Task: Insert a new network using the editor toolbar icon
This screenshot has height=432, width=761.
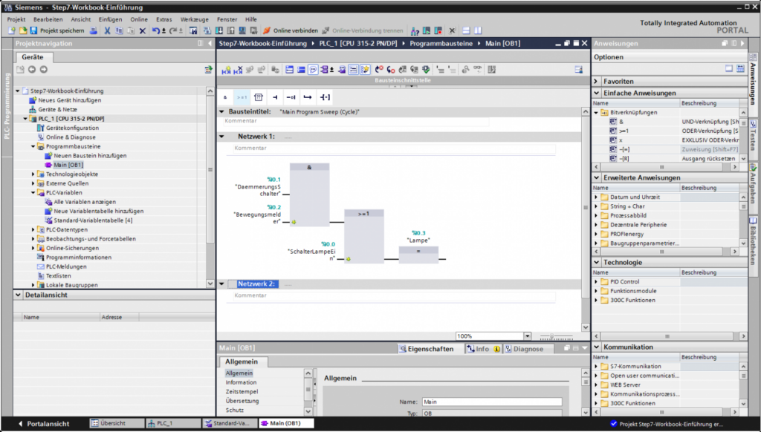Action: tap(226, 70)
